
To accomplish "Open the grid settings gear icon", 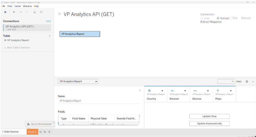I will (x=247, y=81).
